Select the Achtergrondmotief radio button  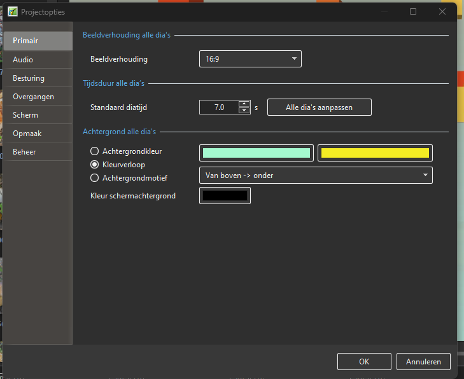coord(94,177)
